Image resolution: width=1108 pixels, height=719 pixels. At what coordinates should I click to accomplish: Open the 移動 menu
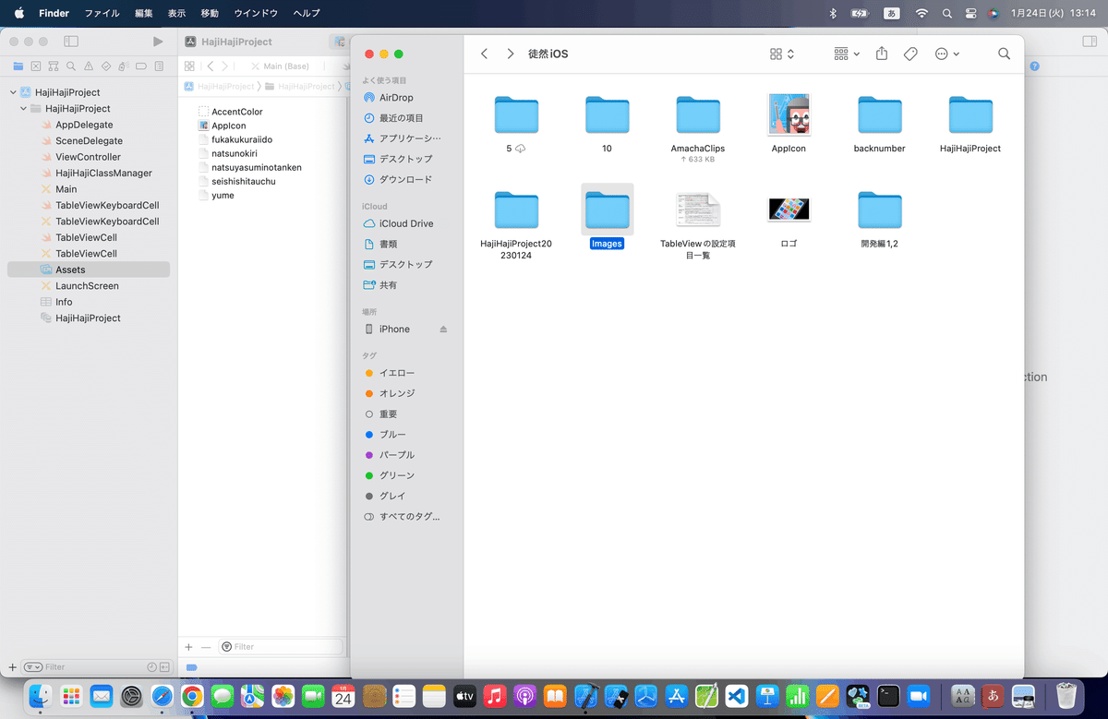210,13
